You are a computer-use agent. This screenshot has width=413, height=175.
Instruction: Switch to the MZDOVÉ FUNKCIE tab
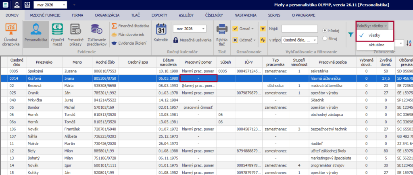coord(45,15)
